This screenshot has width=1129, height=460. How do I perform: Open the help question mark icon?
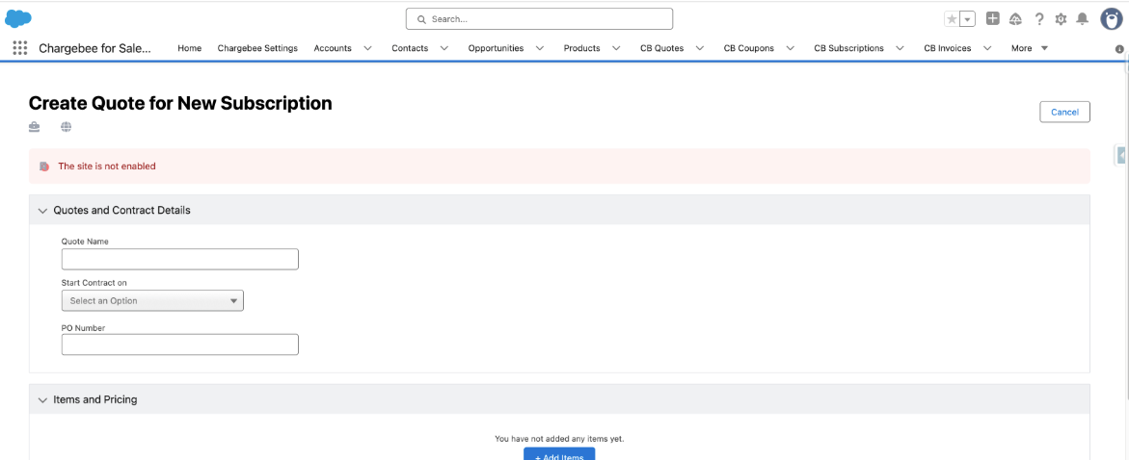[1039, 19]
